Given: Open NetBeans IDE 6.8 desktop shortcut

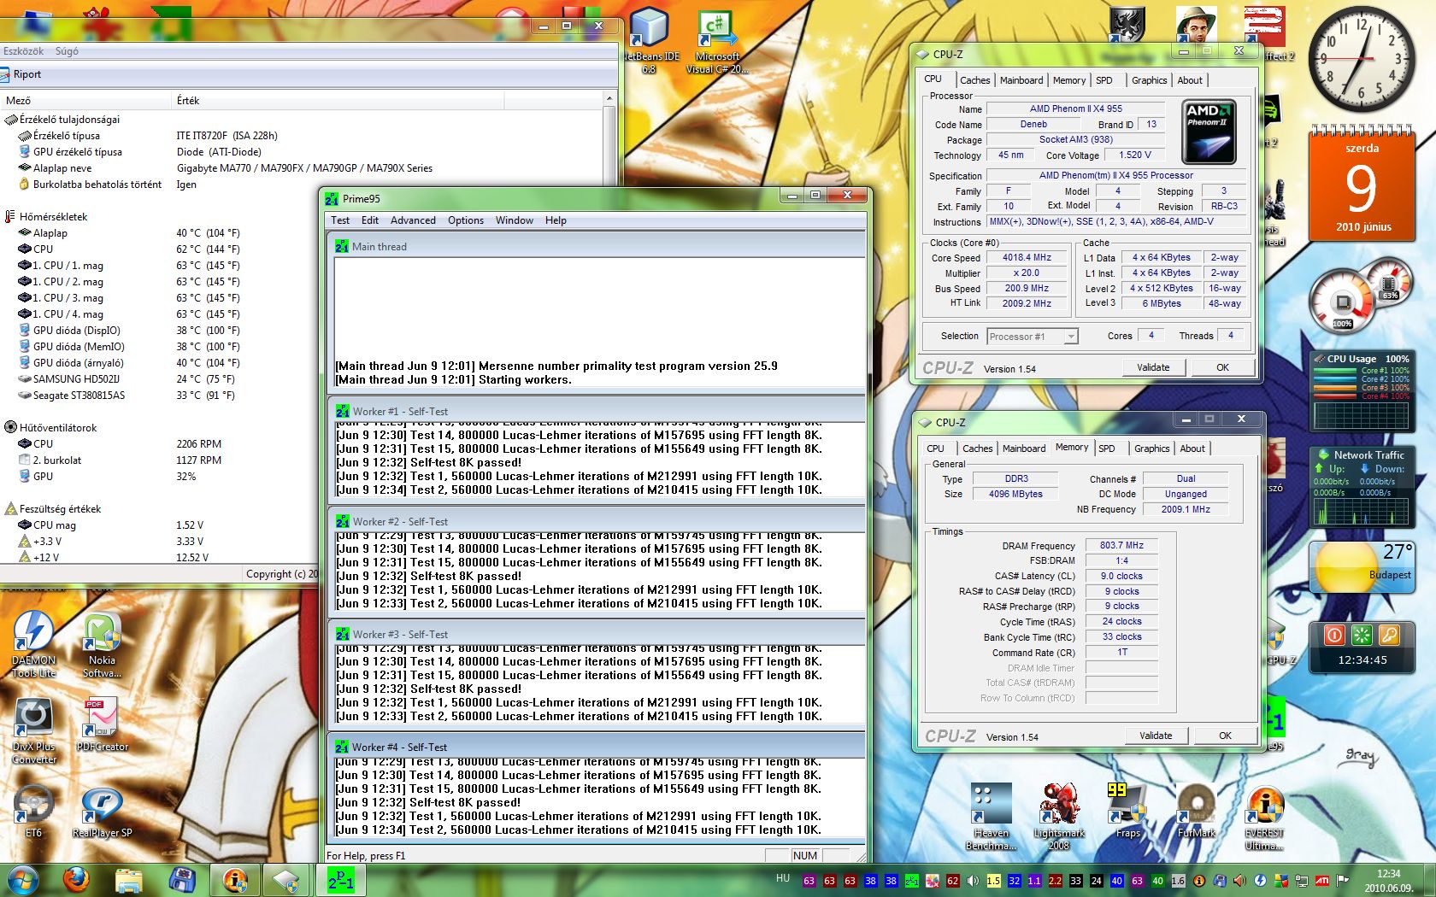Looking at the screenshot, I should [649, 40].
